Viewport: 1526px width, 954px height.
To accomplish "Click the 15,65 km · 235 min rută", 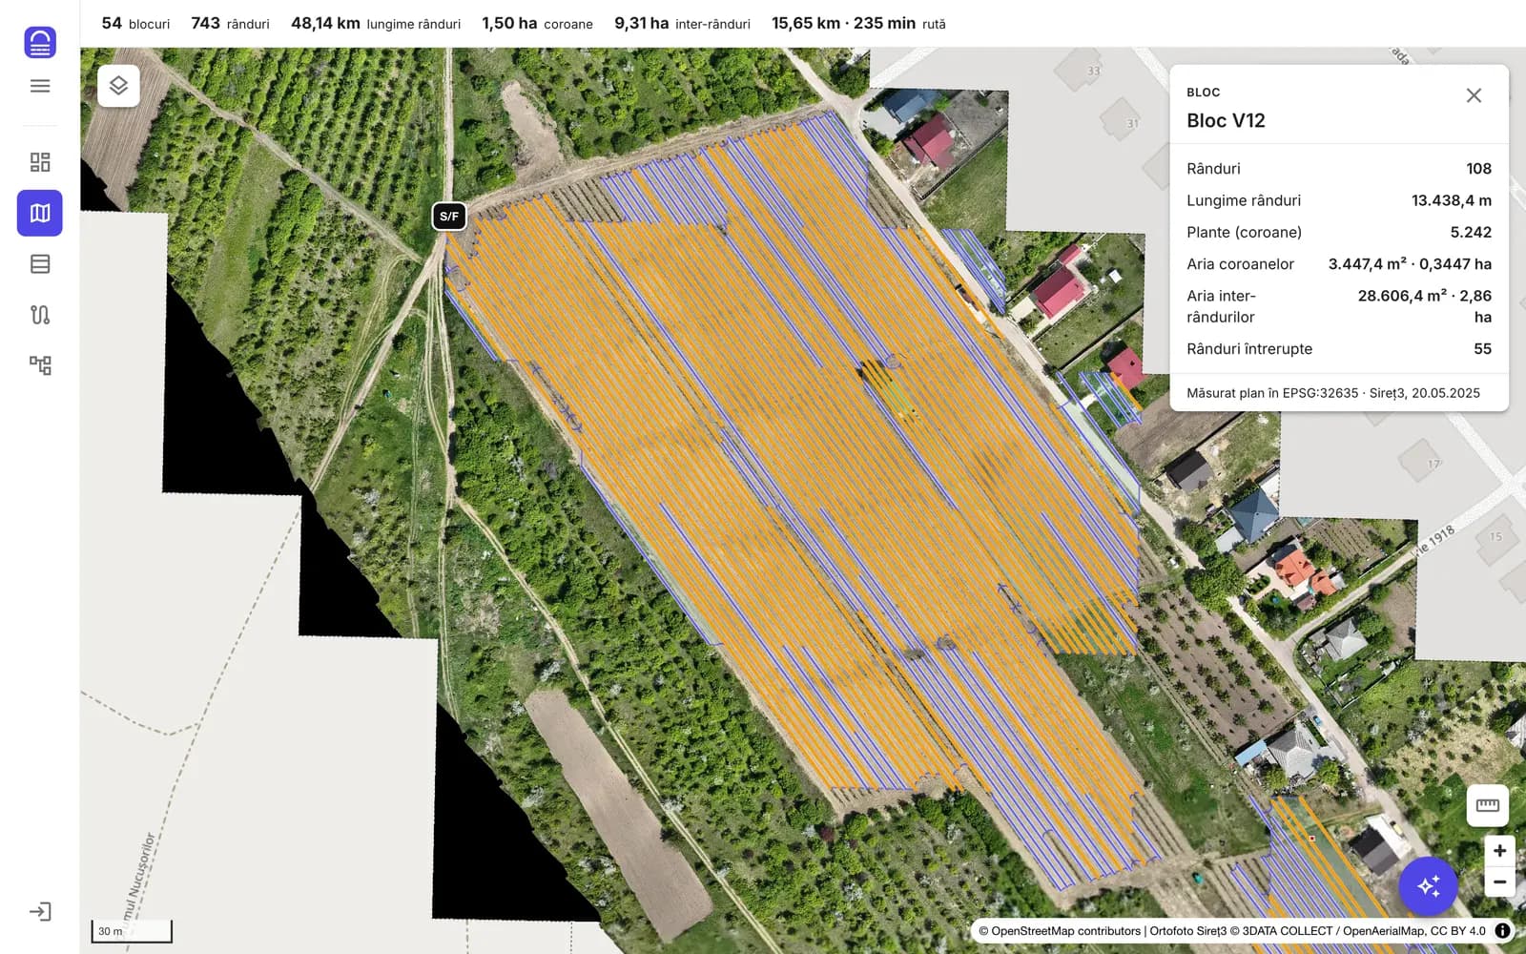I will pos(858,23).
